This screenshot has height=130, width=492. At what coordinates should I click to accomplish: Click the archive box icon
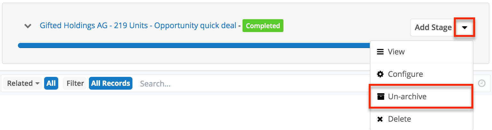[380, 97]
